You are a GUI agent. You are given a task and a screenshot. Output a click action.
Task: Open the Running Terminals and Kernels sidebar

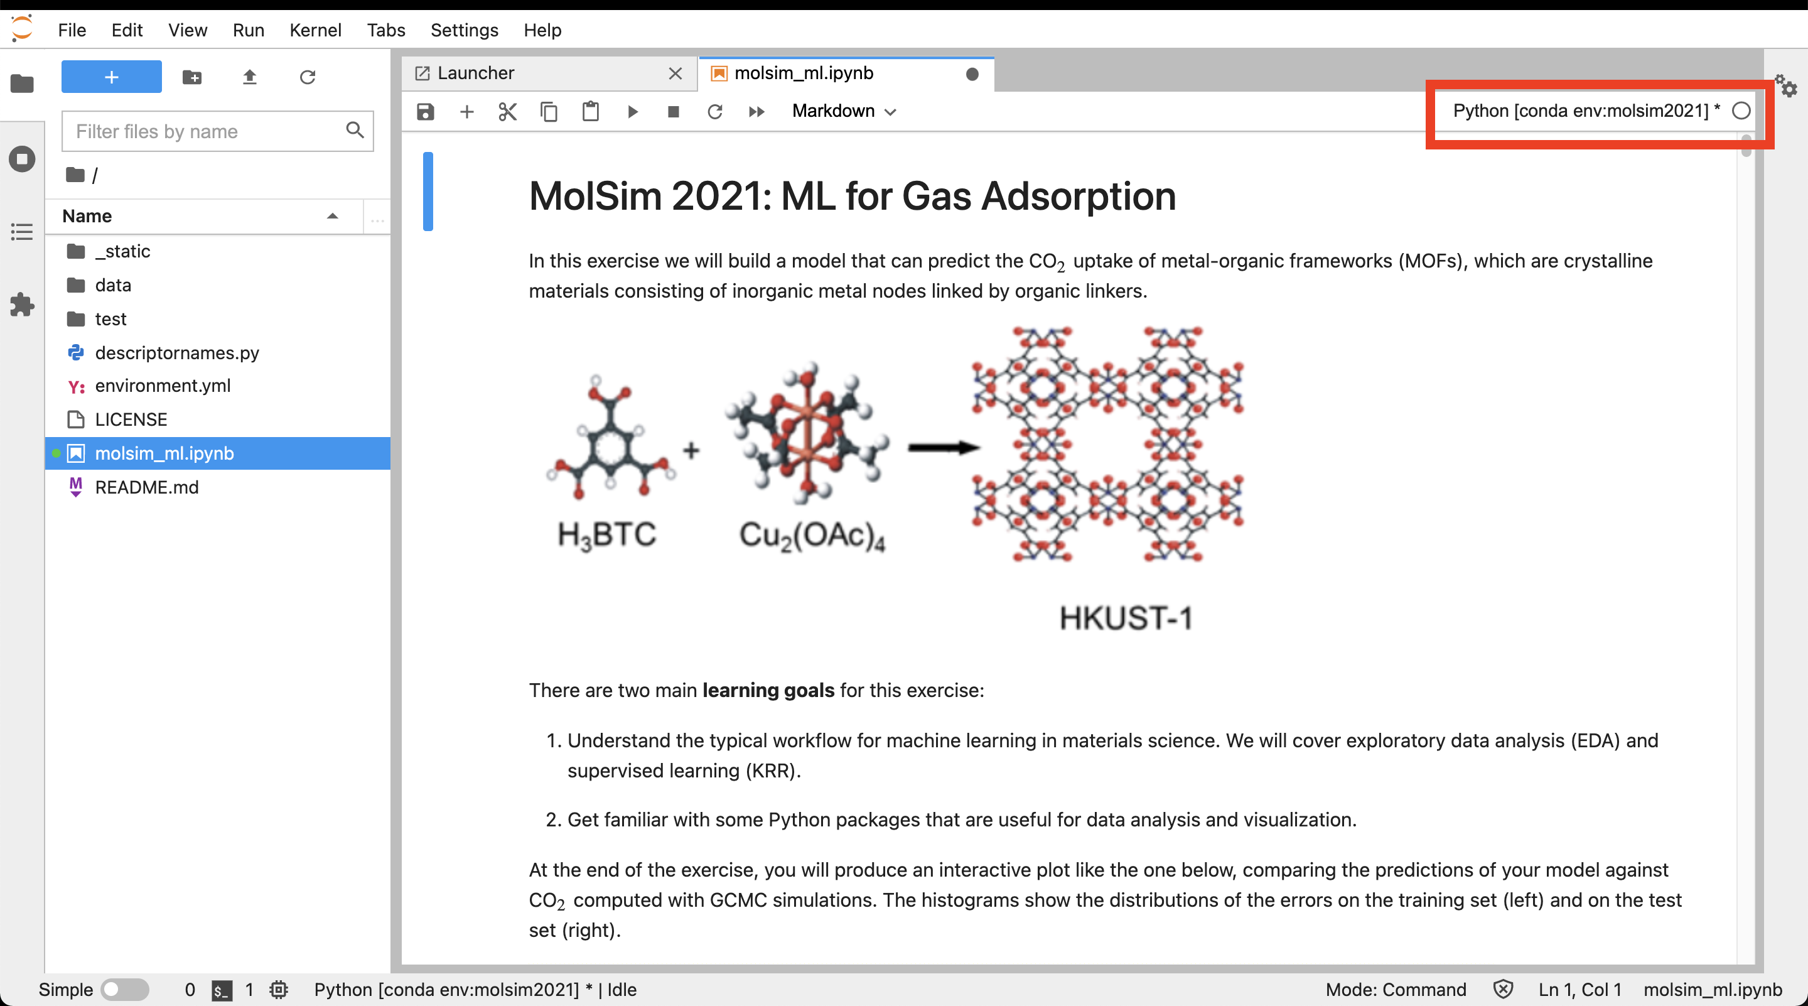22,159
